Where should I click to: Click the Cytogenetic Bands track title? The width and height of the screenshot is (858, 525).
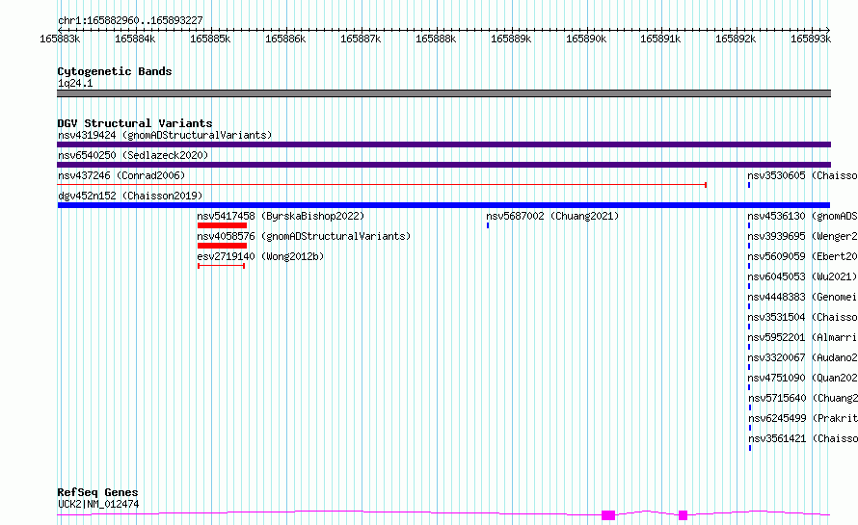pyautogui.click(x=115, y=71)
